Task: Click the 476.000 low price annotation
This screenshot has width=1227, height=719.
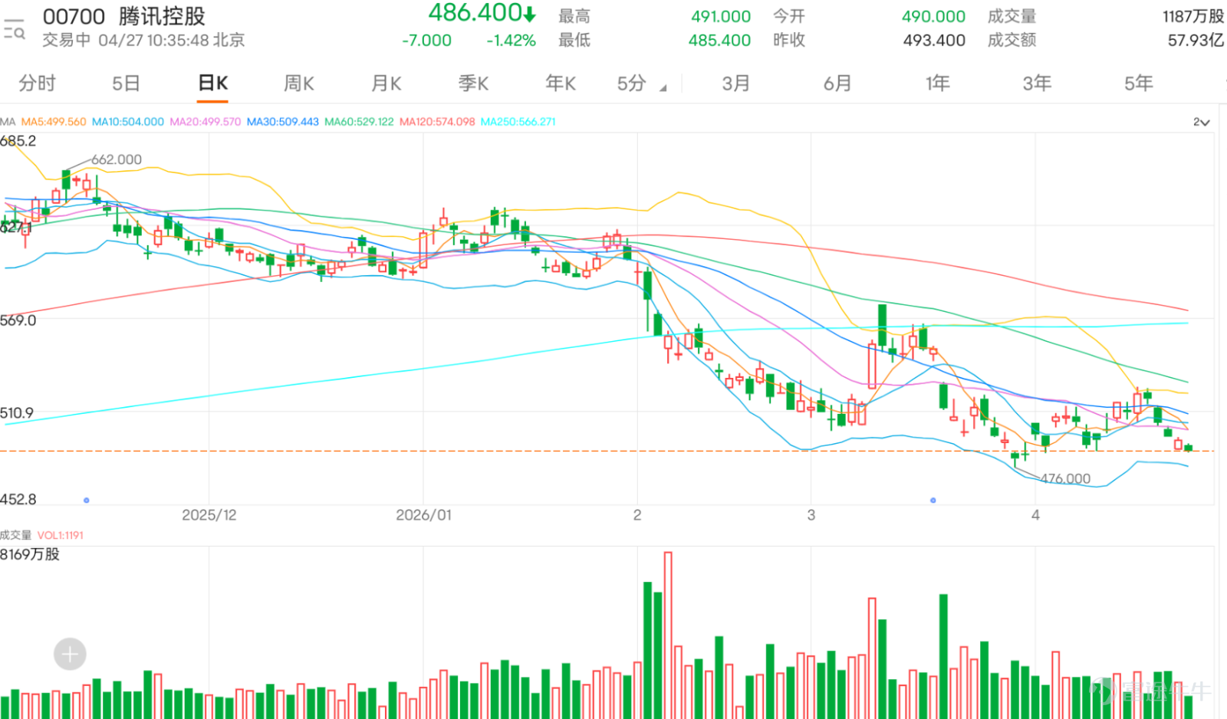Action: point(1065,478)
